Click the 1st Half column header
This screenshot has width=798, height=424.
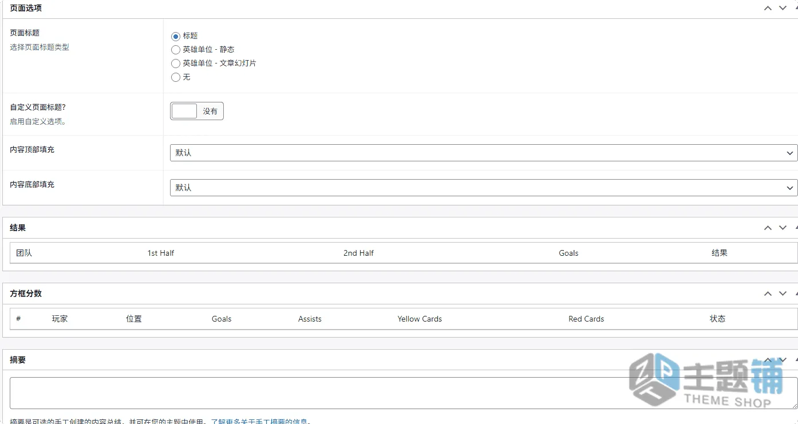[161, 253]
